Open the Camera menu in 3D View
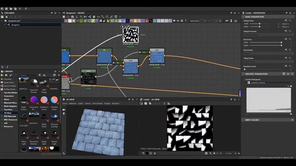This screenshot has height=166, width=296. pyautogui.click(x=87, y=103)
